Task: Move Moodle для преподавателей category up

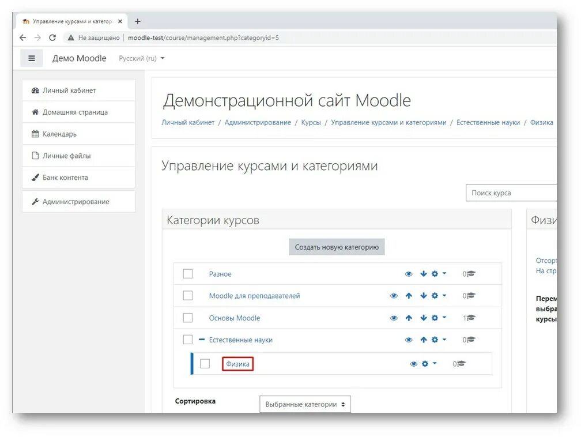Action: point(409,296)
